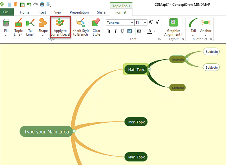
Task: Click the Clear Style eraser icon
Action: coord(96,22)
